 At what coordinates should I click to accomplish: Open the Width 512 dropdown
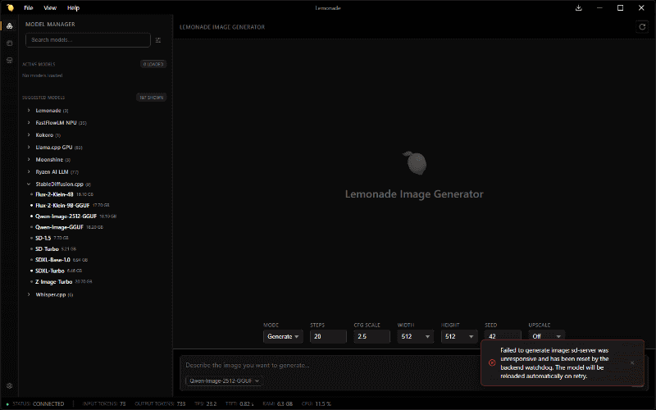click(x=416, y=336)
